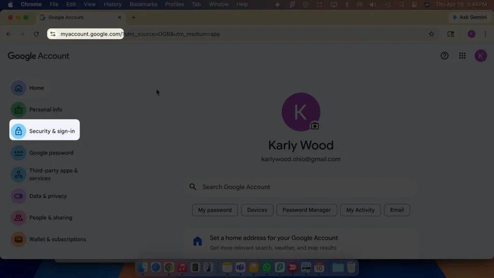This screenshot has height=278, width=494.
Task: Open Music app from the Dock
Action: [182, 267]
